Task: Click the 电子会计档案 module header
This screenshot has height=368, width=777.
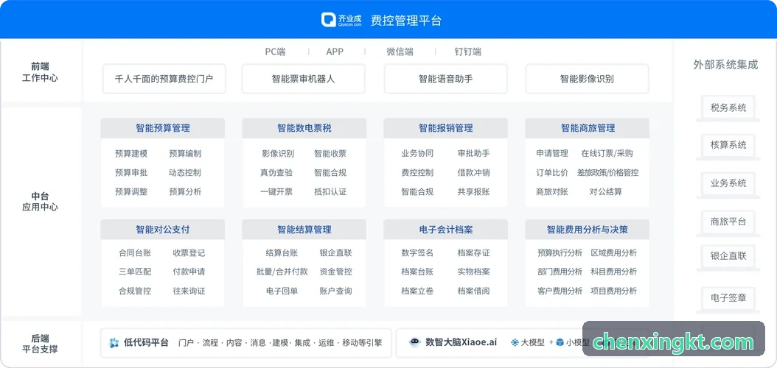Action: coord(445,230)
